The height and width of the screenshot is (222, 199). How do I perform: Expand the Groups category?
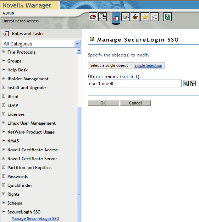tap(4, 61)
